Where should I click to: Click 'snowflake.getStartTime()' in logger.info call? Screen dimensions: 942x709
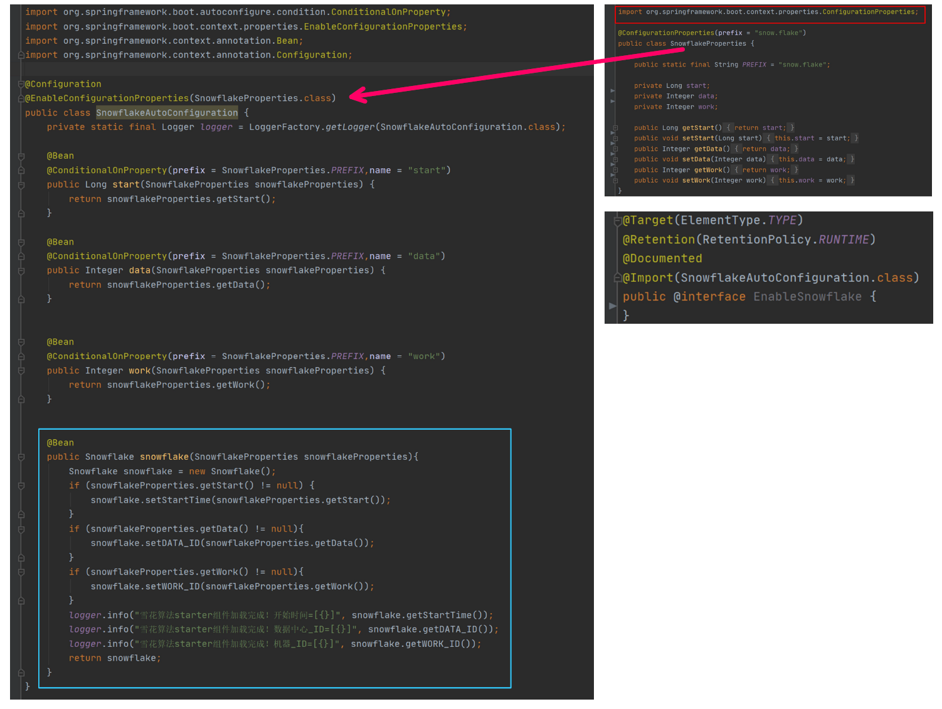coord(420,616)
